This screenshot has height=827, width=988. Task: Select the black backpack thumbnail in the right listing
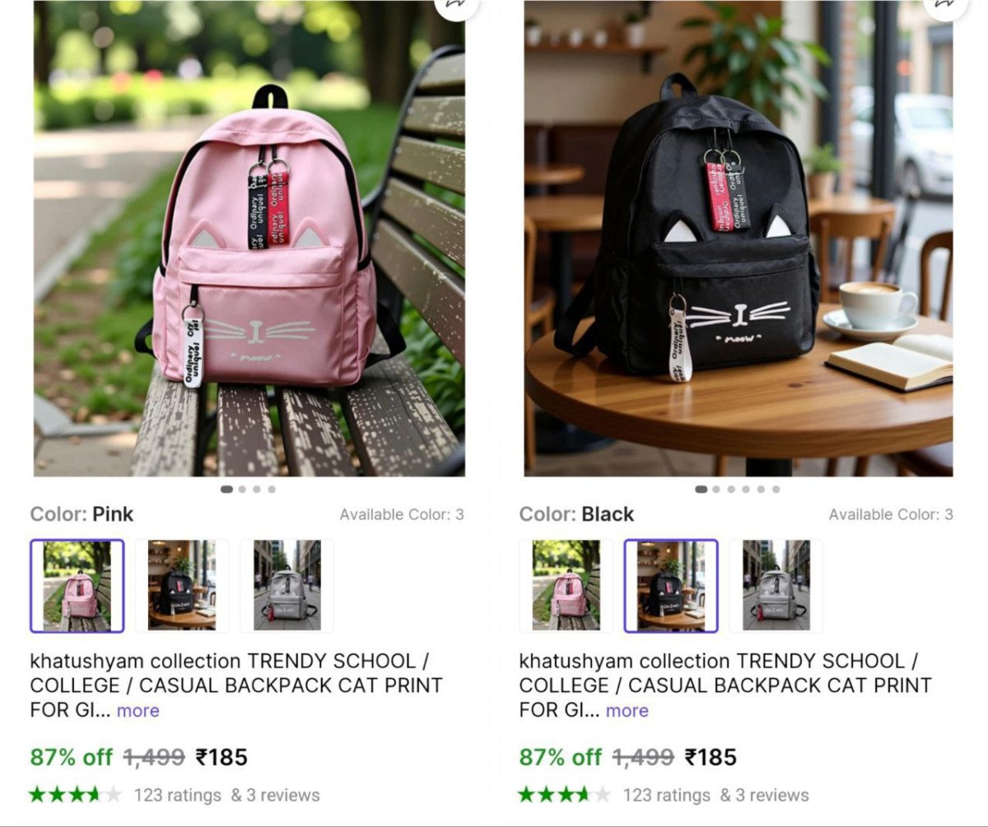[x=671, y=586]
